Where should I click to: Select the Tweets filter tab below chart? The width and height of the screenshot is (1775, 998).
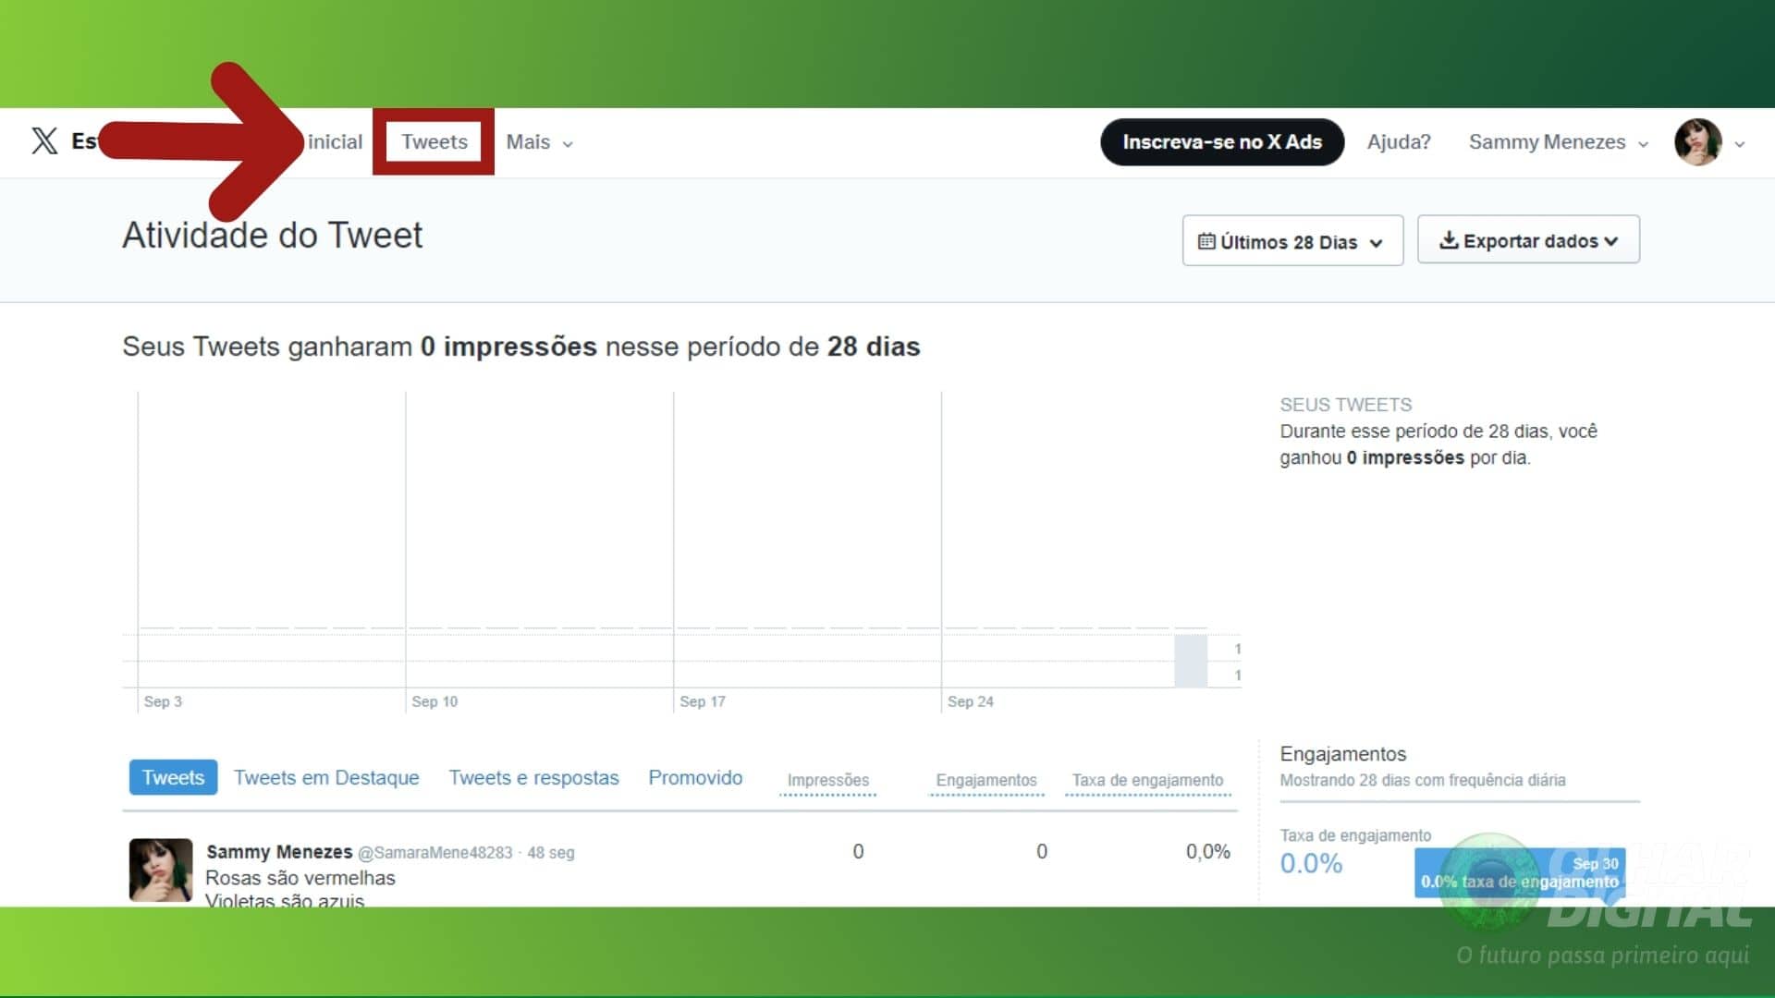(x=173, y=777)
